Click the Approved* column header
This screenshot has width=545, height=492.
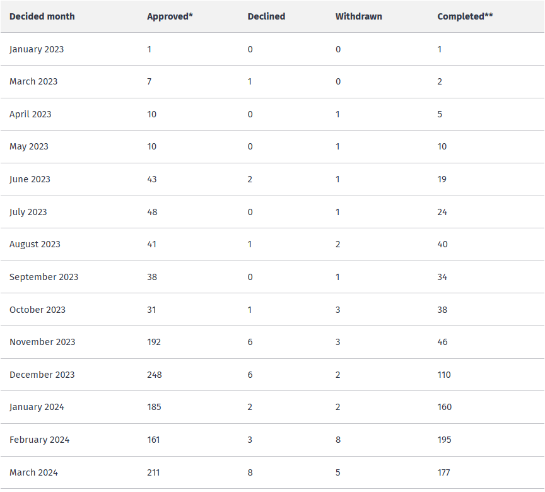click(170, 16)
